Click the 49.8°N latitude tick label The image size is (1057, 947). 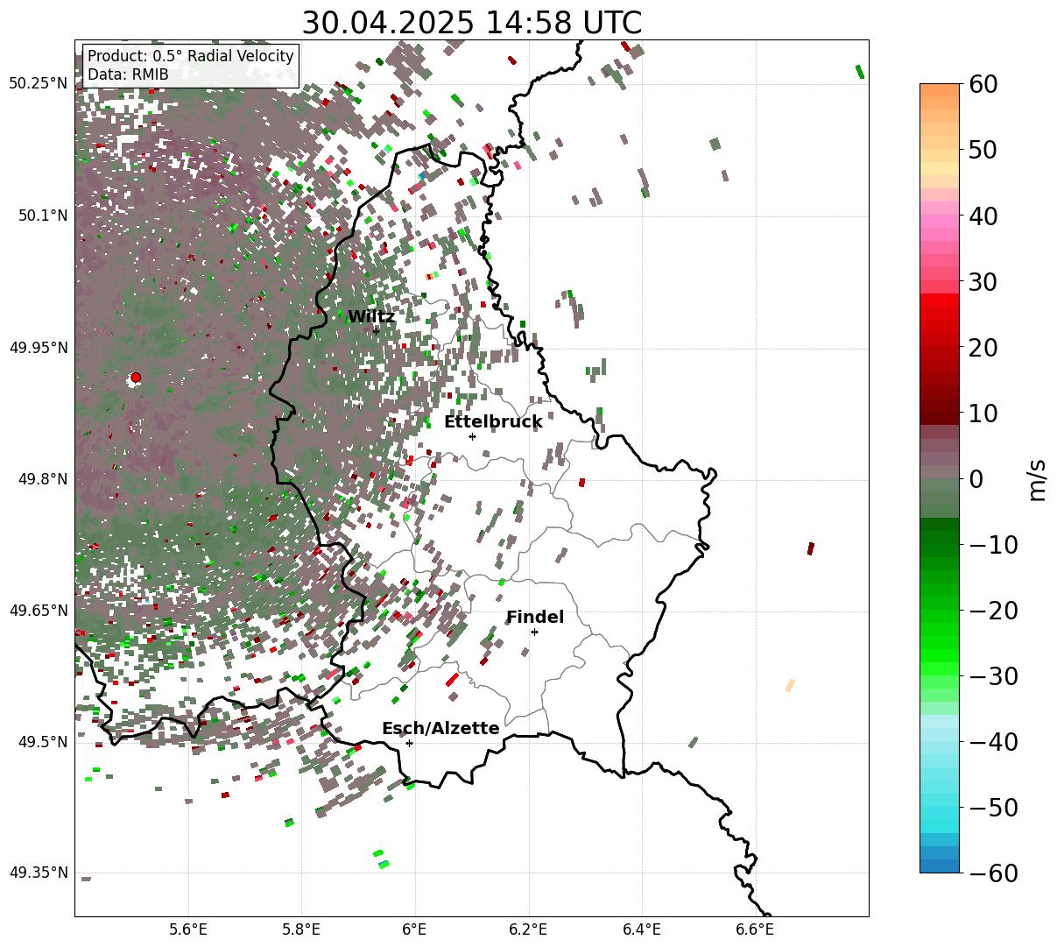tap(42, 479)
